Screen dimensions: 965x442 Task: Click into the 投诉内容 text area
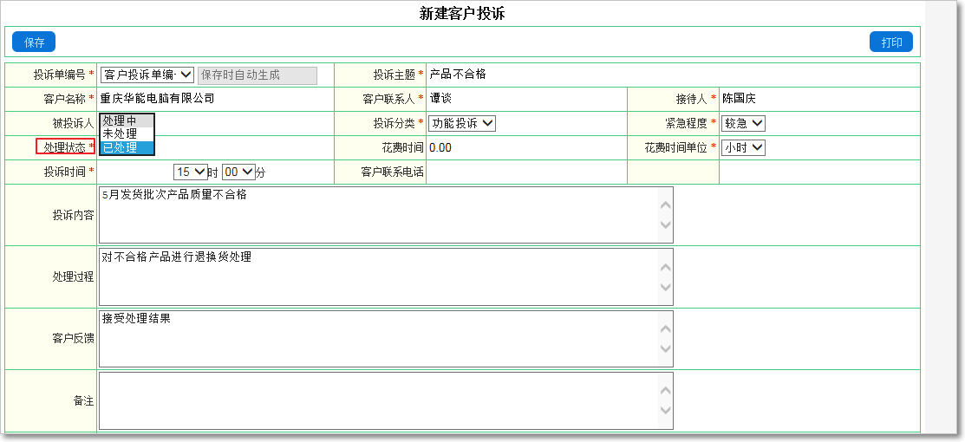[377, 215]
